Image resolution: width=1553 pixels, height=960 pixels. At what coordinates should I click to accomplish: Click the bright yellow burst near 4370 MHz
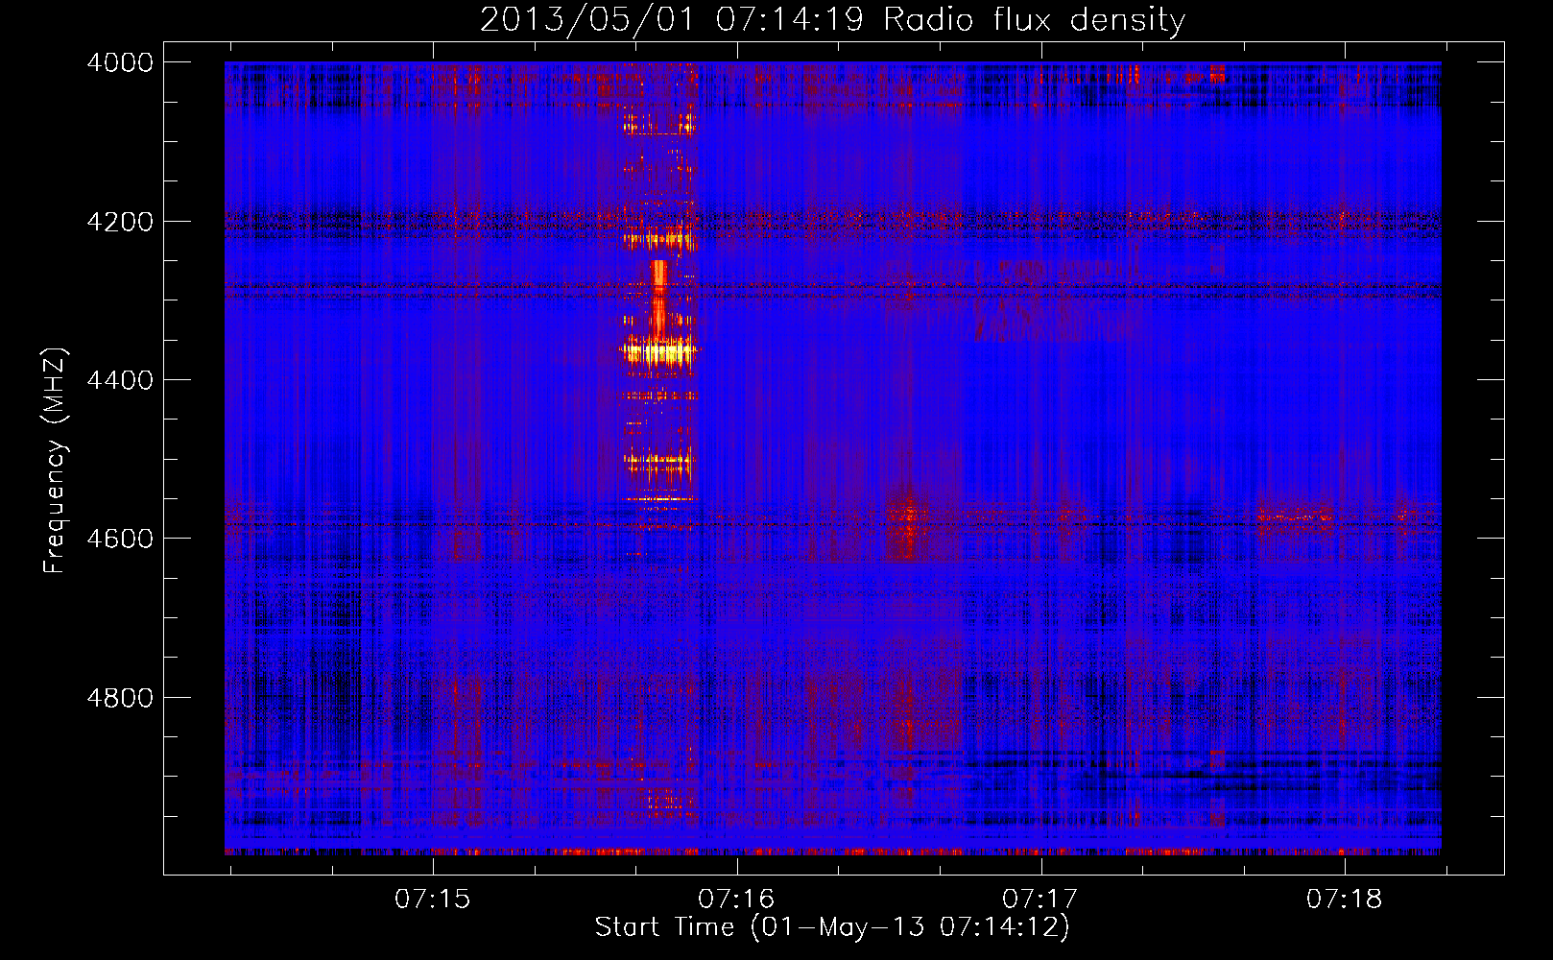[x=658, y=351]
